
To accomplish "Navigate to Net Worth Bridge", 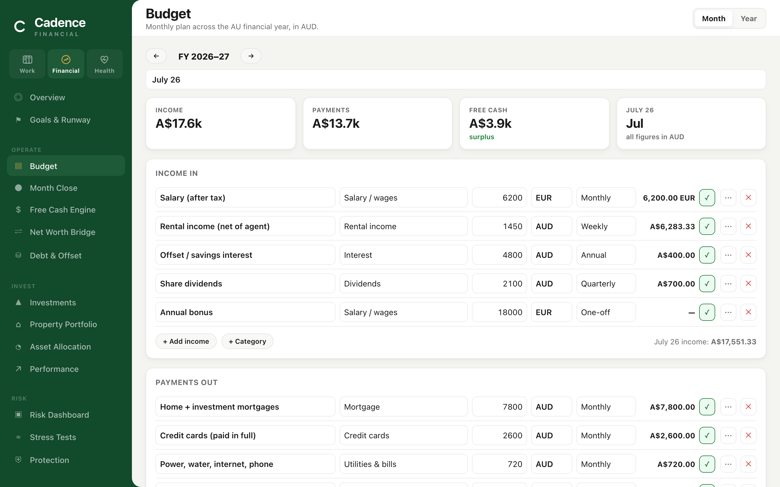I will coord(66,232).
